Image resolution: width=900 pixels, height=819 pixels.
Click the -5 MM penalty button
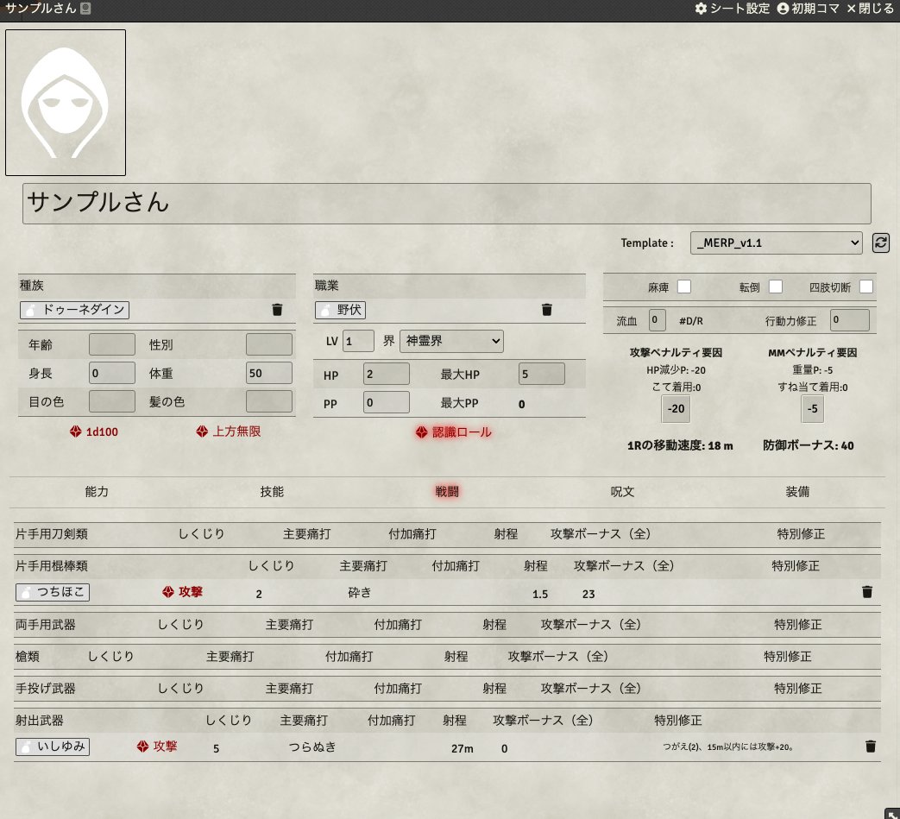click(x=812, y=409)
